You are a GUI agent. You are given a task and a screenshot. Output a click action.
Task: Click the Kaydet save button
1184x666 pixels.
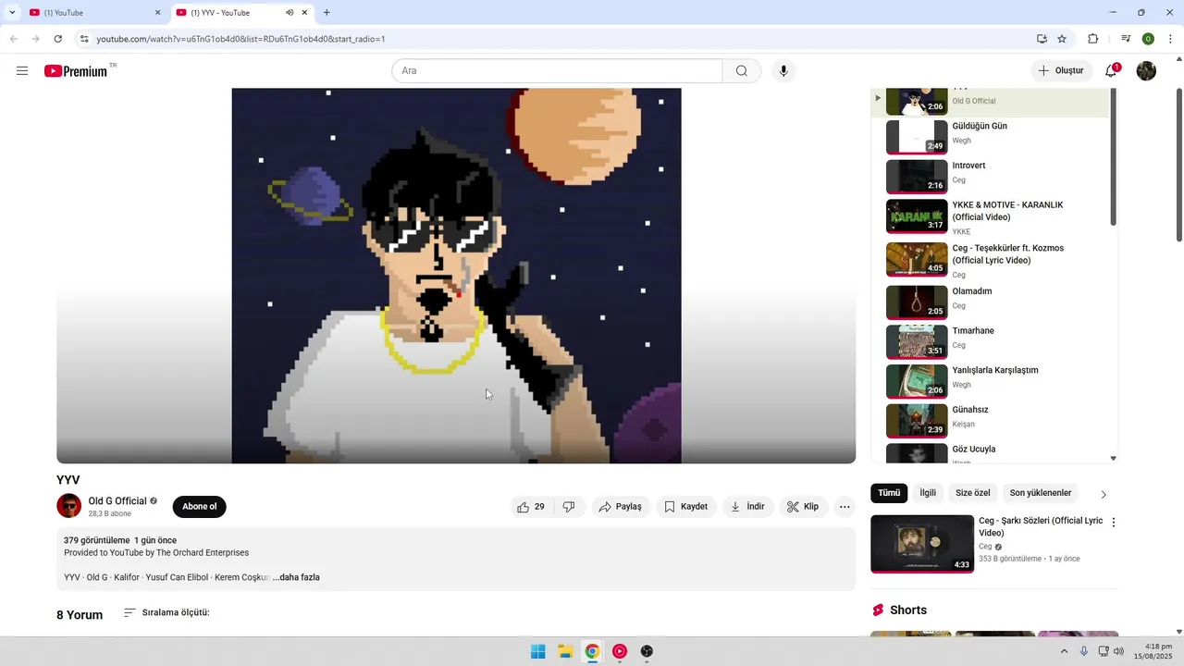click(x=685, y=507)
